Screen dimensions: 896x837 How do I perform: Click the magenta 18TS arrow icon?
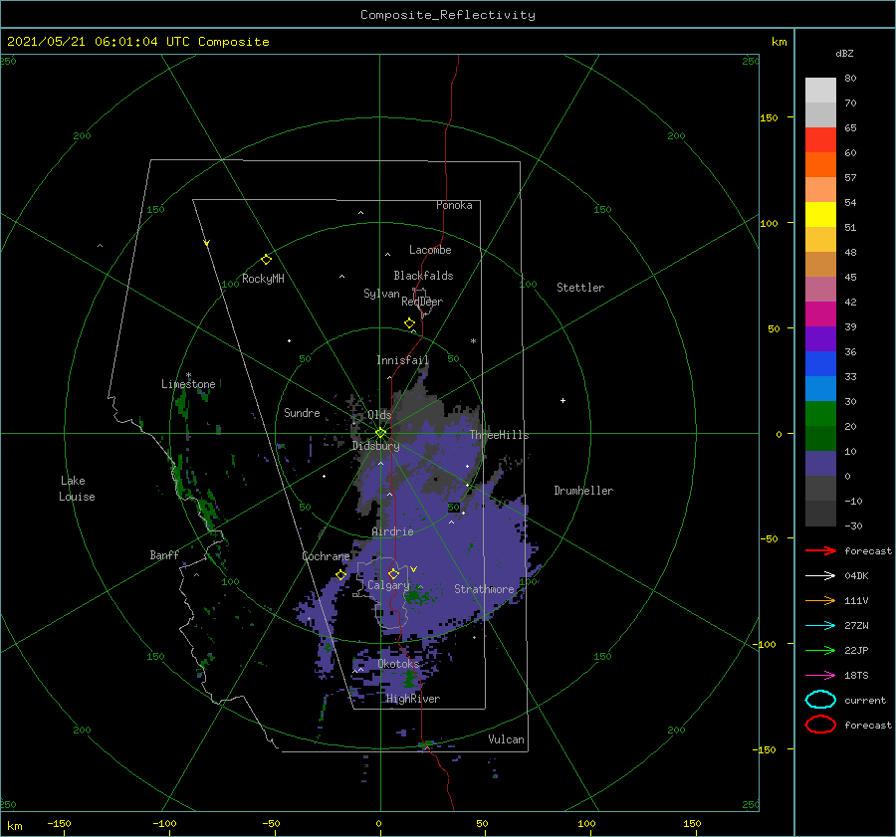[x=820, y=676]
